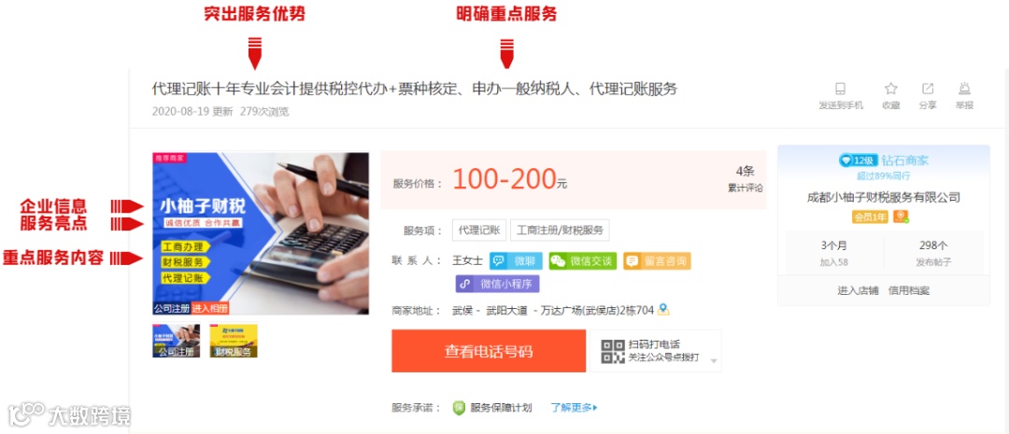The width and height of the screenshot is (1009, 434).
Task: Select the 工商注册/财税服务 tag
Action: [560, 230]
